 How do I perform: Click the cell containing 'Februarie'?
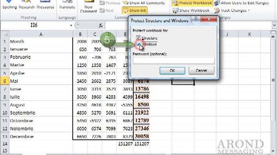pos(41,57)
